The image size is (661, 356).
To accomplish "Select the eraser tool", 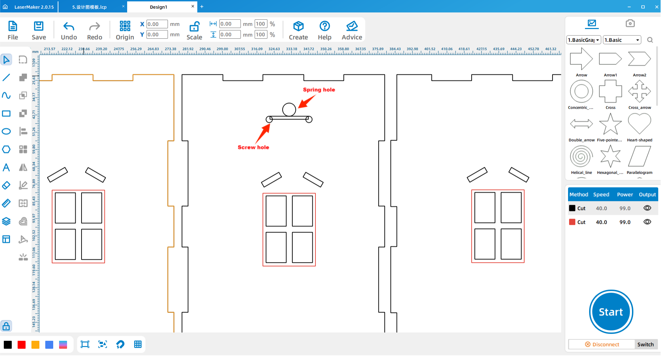I will [x=6, y=185].
